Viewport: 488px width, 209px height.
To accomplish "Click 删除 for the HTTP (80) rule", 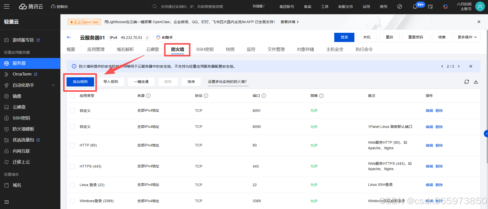I will click(439, 145).
